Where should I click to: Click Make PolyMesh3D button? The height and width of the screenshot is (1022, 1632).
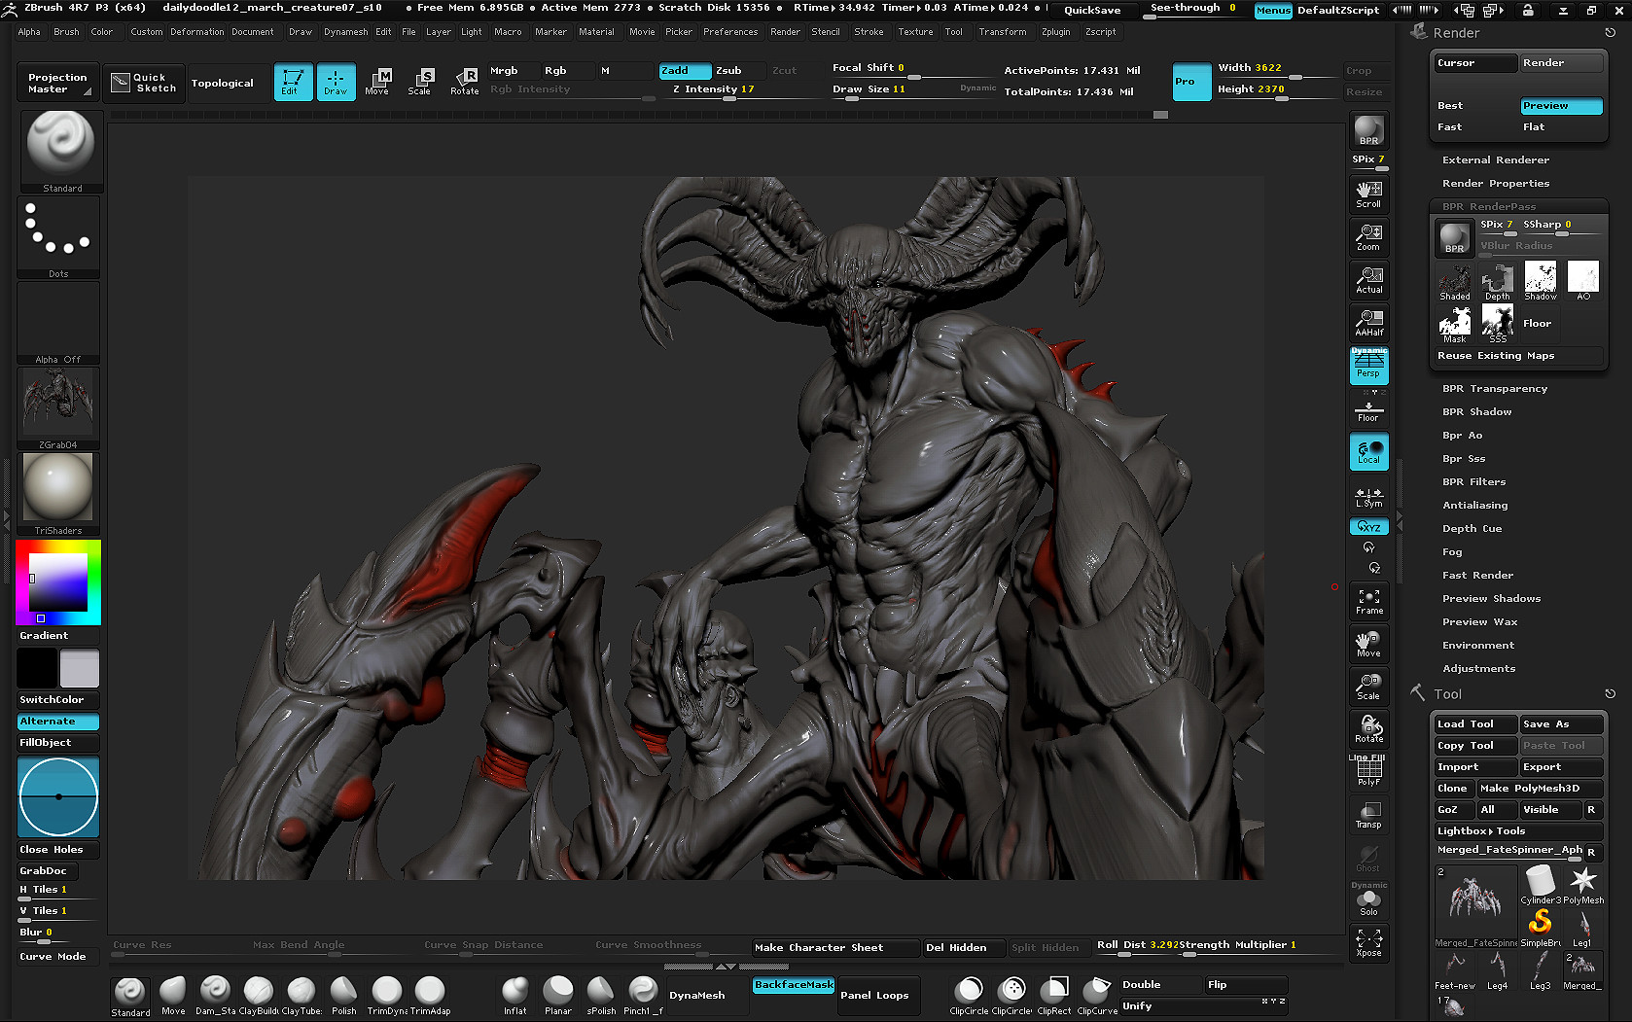(1539, 789)
